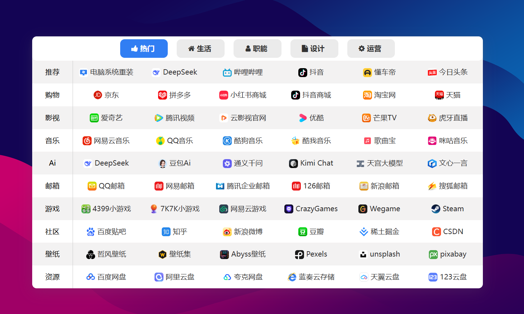Click the 知乎 blue icon
Viewport: 524px width, 314px height.
coord(166,232)
